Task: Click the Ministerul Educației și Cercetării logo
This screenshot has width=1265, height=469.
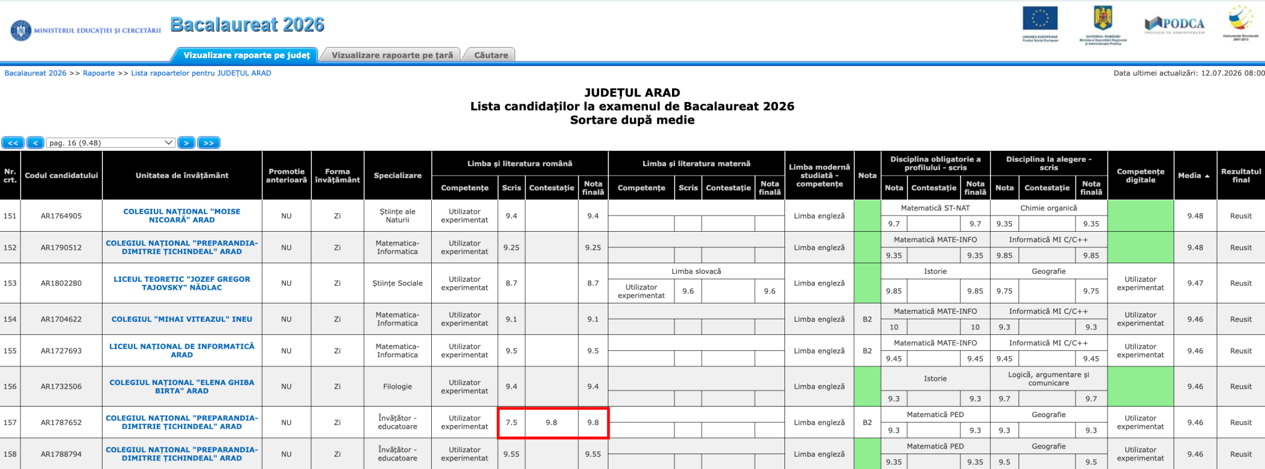Action: [85, 30]
